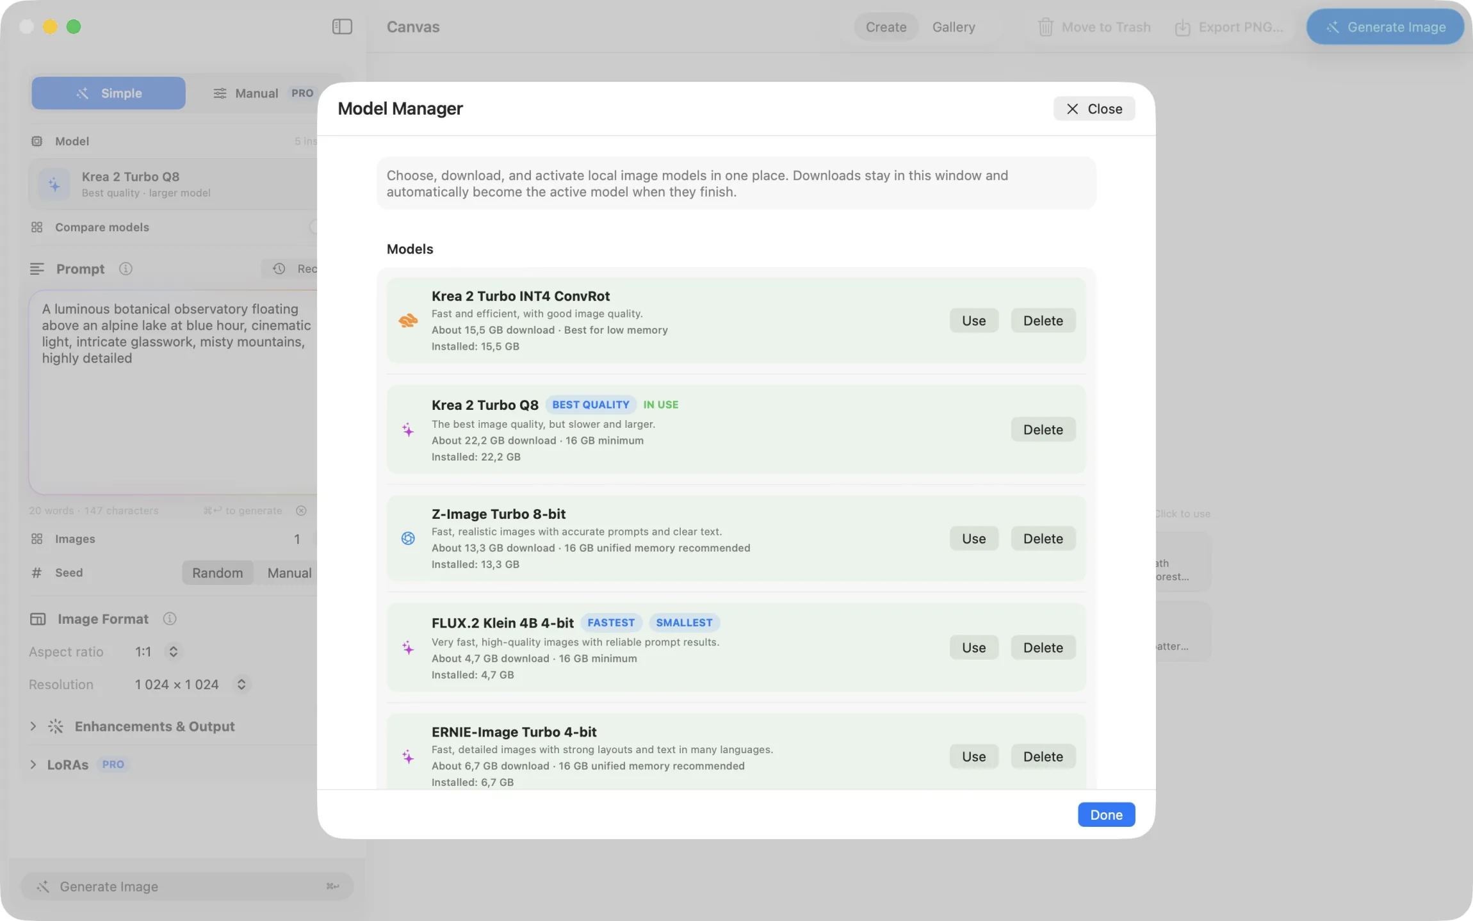The width and height of the screenshot is (1473, 921).
Task: Click the wand icon in bottom Generate Image
Action: pos(43,886)
